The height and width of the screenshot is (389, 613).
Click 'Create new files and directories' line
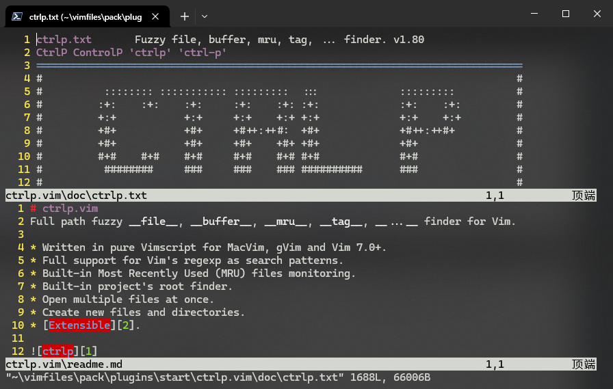(138, 312)
